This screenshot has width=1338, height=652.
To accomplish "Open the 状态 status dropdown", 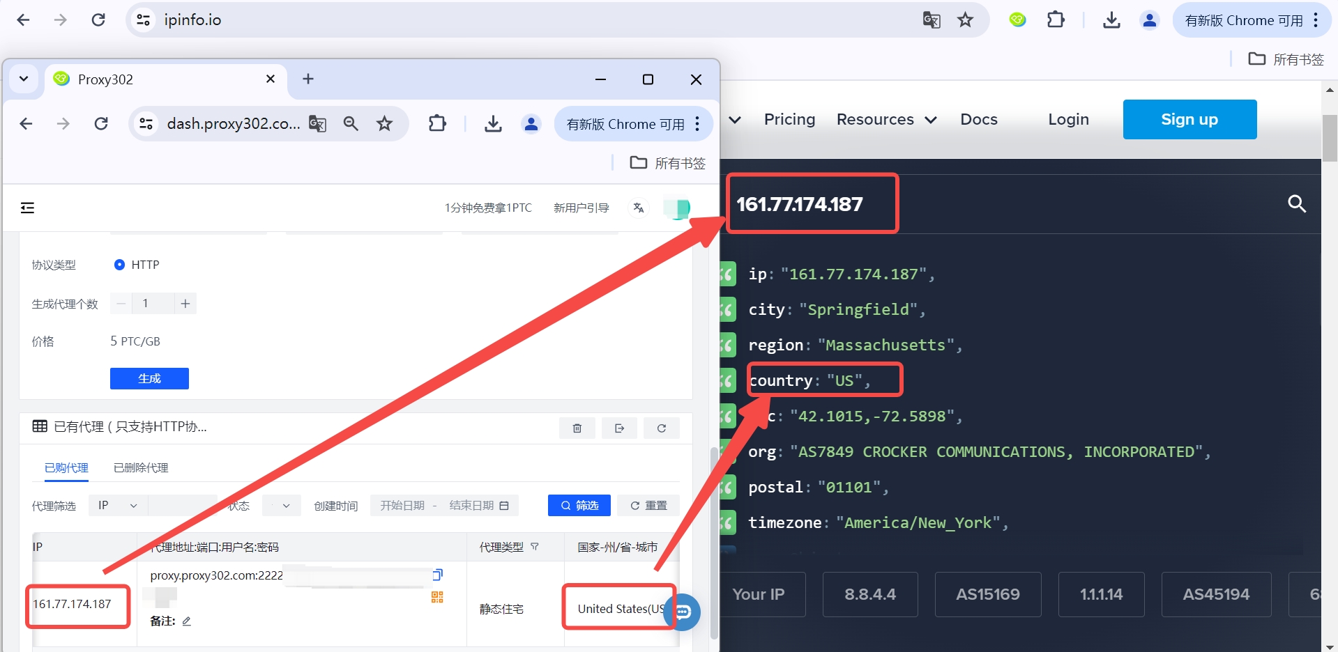I will click(x=281, y=505).
